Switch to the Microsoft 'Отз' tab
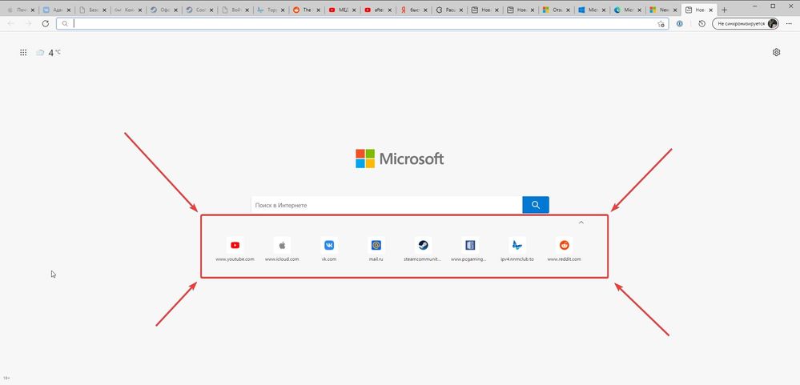 [557, 10]
